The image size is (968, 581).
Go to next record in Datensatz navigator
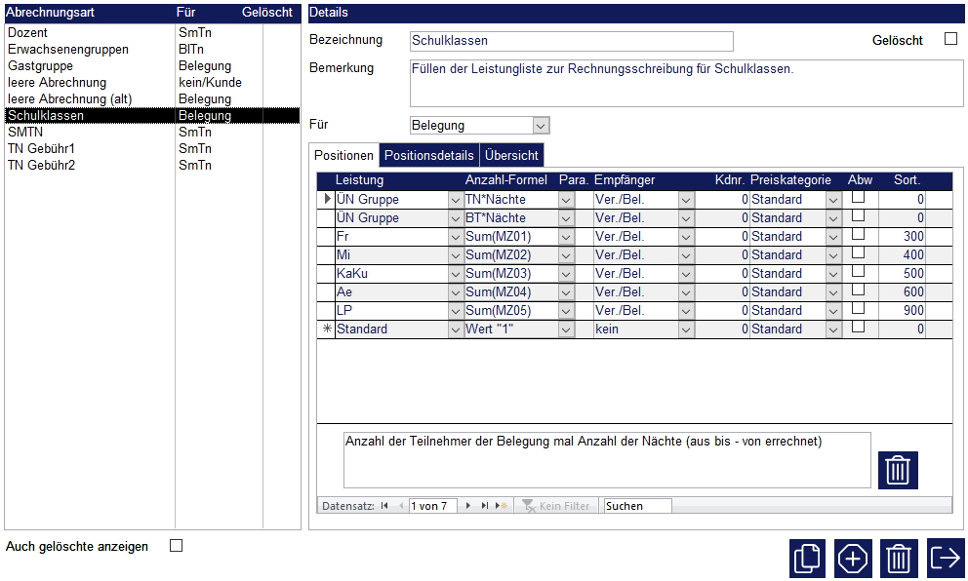click(468, 506)
